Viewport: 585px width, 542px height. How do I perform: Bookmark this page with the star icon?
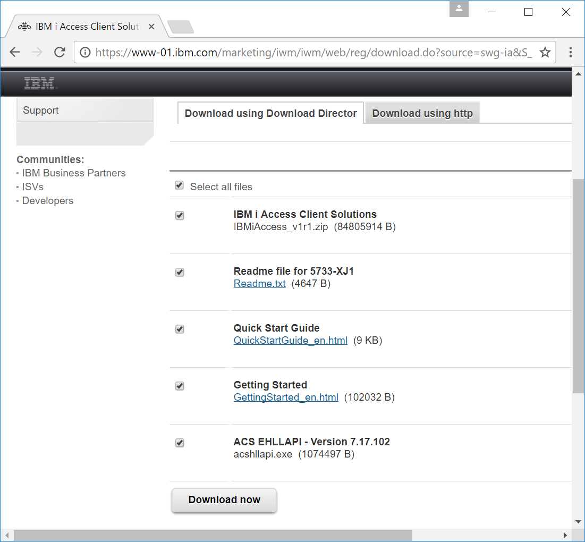tap(545, 53)
